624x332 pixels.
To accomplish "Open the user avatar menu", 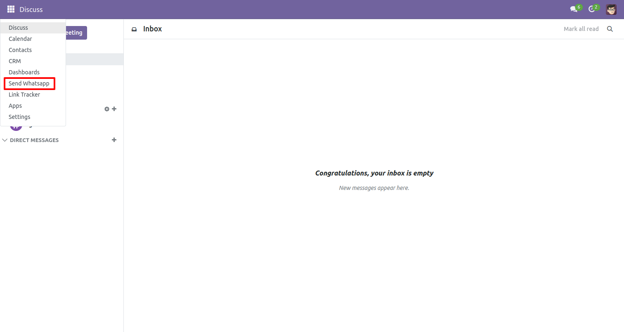I will click(x=611, y=9).
